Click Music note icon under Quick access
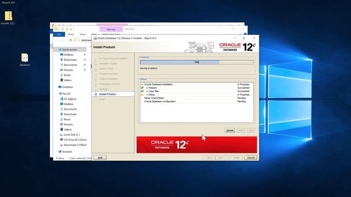The width and height of the screenshot is (351, 197). [61, 75]
